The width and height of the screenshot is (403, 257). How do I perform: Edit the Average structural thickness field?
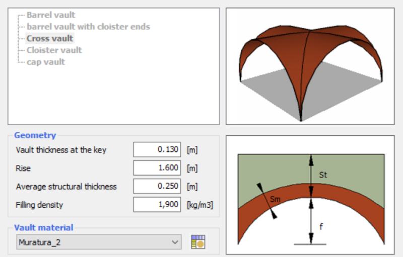157,186
